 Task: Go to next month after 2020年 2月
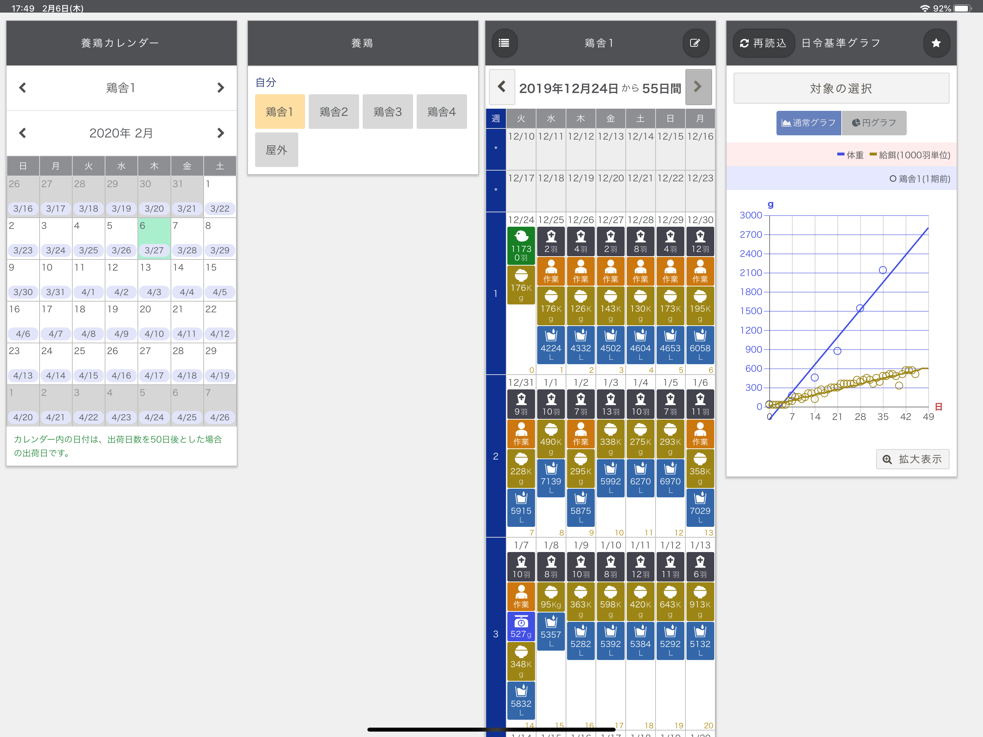pyautogui.click(x=221, y=133)
